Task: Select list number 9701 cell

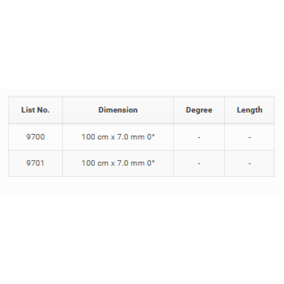Action: 35,163
